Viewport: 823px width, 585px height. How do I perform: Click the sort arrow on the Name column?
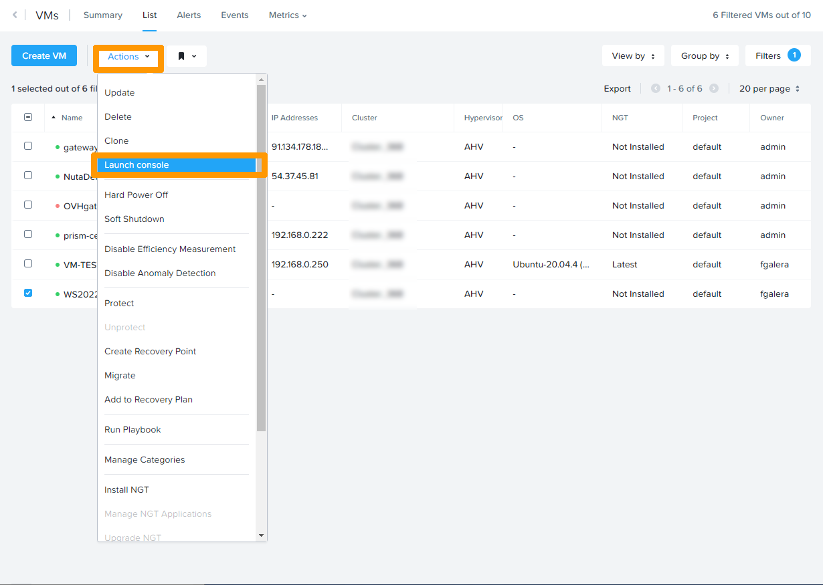tap(54, 117)
